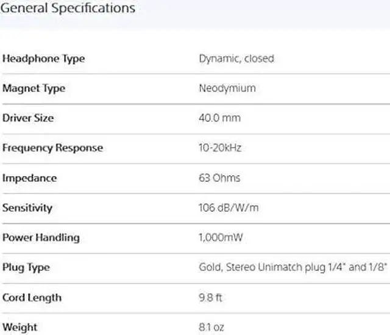Click the 63 Ohms value
Image resolution: width=390 pixels, height=335 pixels.
point(219,178)
